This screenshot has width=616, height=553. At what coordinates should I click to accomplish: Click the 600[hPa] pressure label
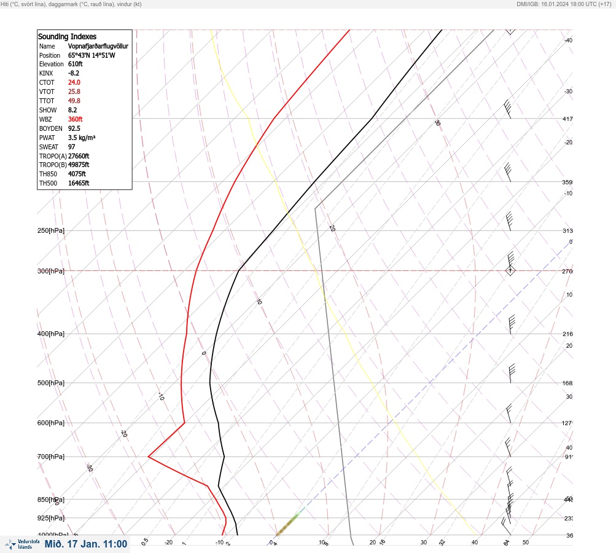tap(51, 423)
